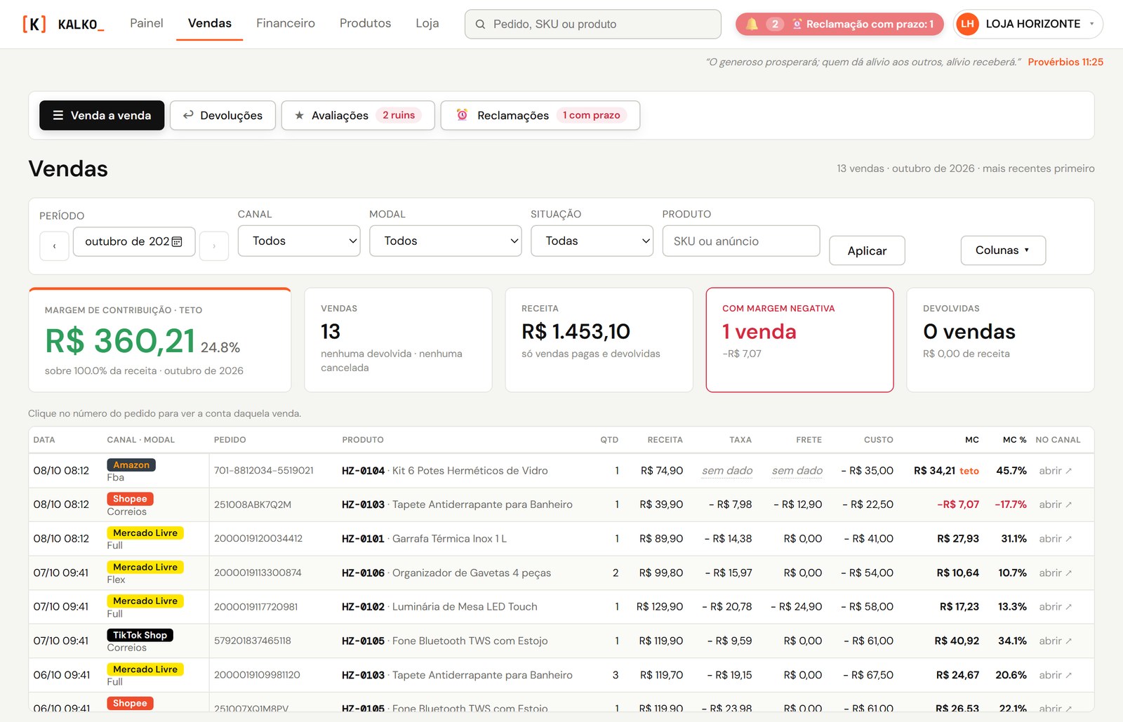1123x722 pixels.
Task: Click the MC % column header
Action: [x=1014, y=440]
